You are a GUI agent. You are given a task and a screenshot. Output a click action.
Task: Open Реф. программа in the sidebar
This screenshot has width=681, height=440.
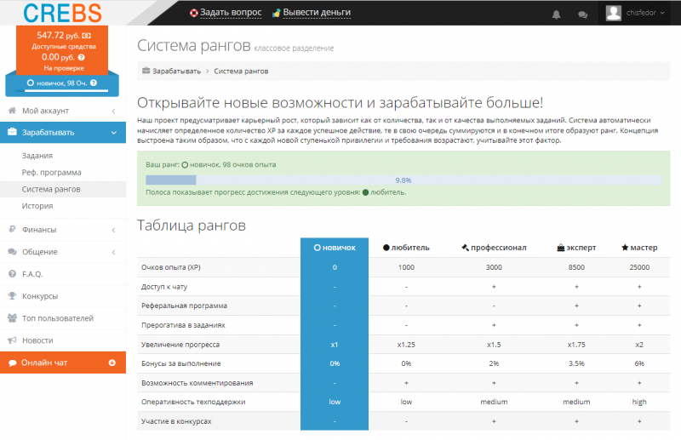[51, 173]
